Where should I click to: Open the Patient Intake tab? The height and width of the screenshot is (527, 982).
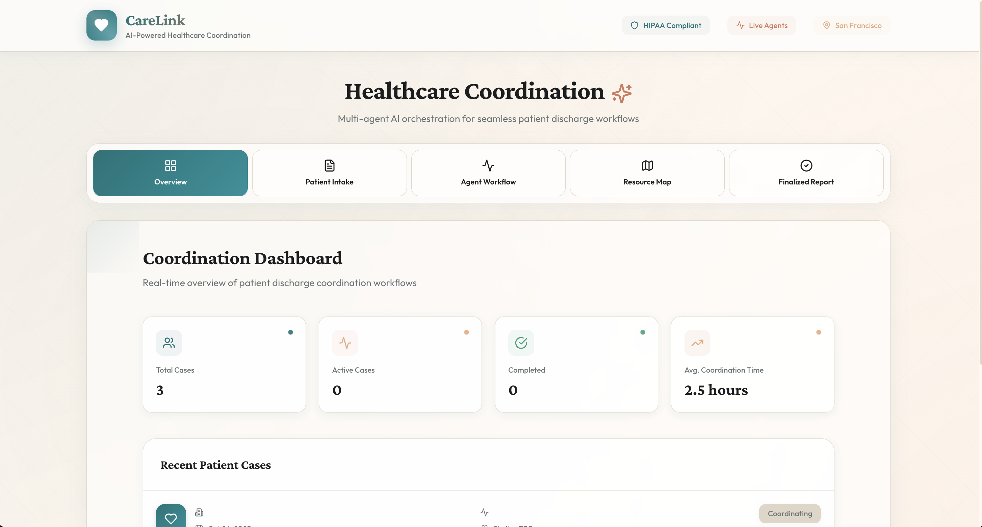329,173
